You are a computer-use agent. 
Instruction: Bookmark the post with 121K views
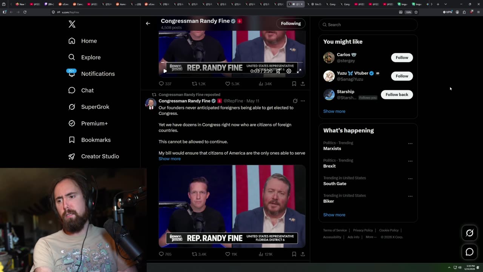(294, 254)
